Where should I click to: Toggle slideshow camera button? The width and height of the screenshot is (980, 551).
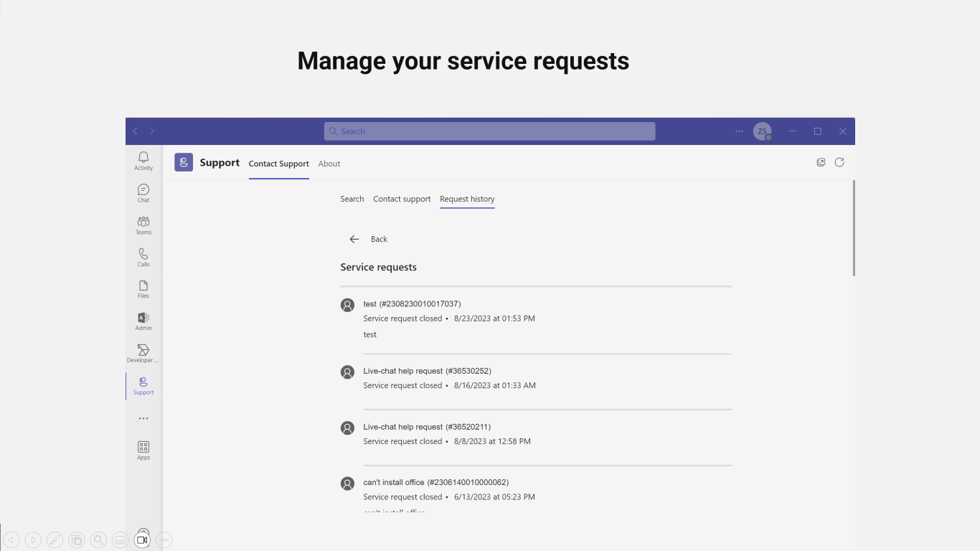[142, 540]
